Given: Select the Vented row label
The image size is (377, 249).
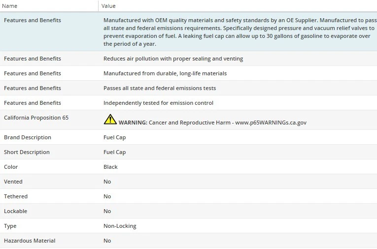Looking at the screenshot, I should tap(13, 182).
